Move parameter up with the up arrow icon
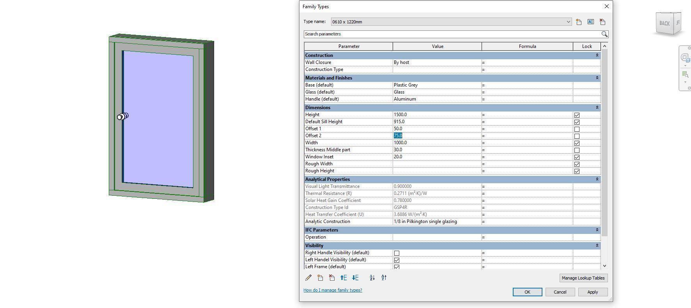Screen dimensions: 691x308 pyautogui.click(x=344, y=278)
